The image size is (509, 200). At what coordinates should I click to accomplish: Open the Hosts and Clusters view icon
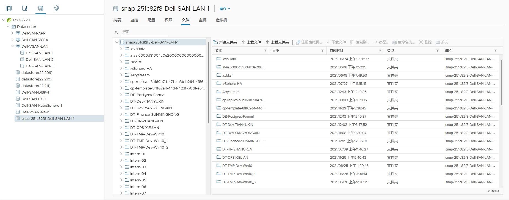pyautogui.click(x=9, y=8)
